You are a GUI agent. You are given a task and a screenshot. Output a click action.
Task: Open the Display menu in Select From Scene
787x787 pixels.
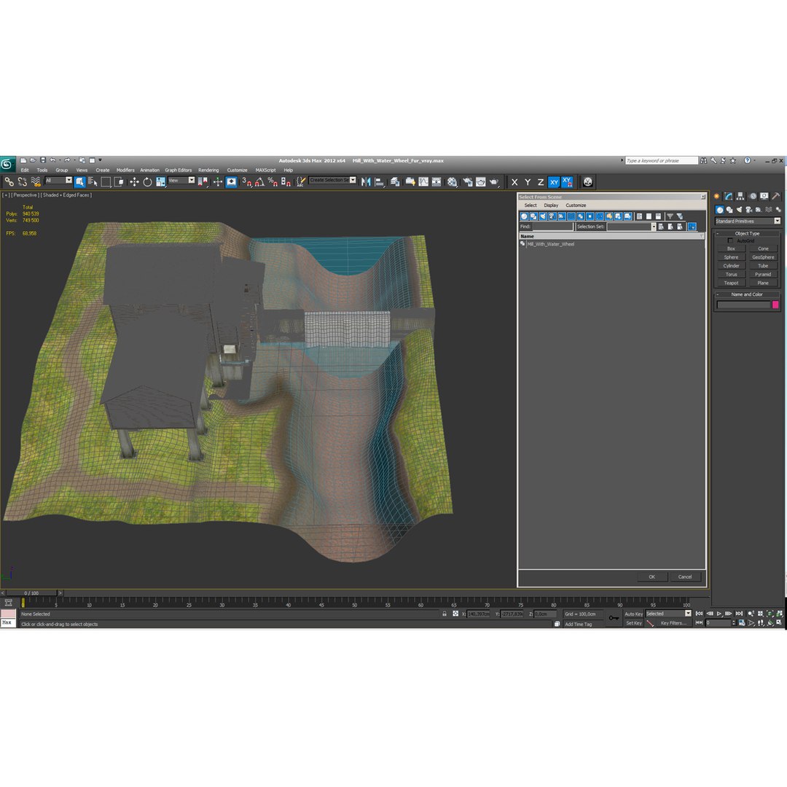[x=551, y=205]
